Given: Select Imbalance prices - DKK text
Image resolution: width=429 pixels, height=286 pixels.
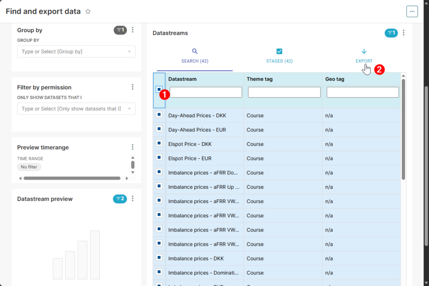Looking at the screenshot, I should click(196, 259).
